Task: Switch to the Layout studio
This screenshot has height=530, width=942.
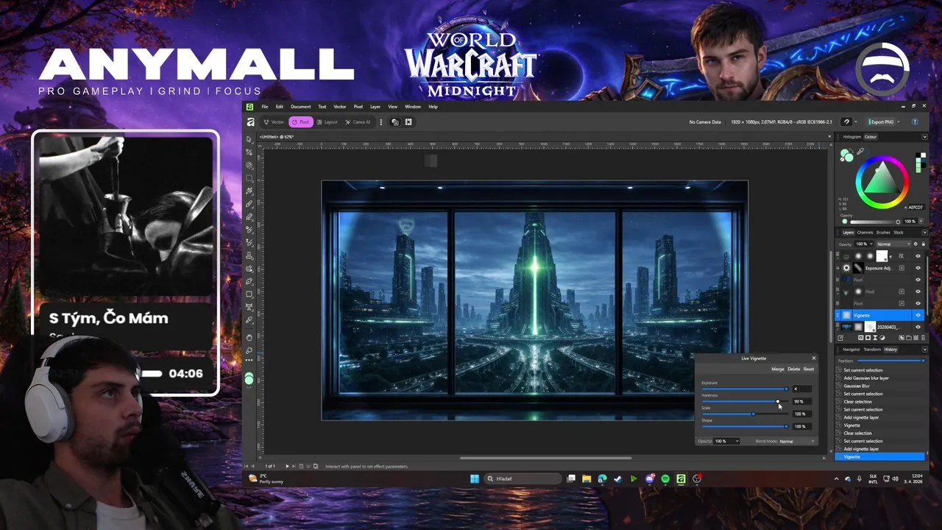Action: point(327,121)
